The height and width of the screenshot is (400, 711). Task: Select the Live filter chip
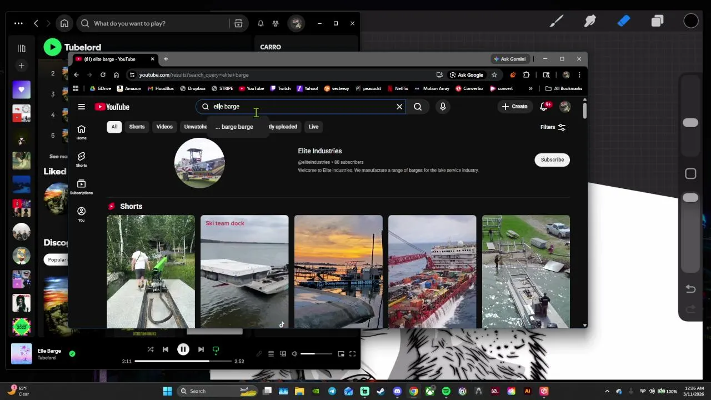pos(313,127)
